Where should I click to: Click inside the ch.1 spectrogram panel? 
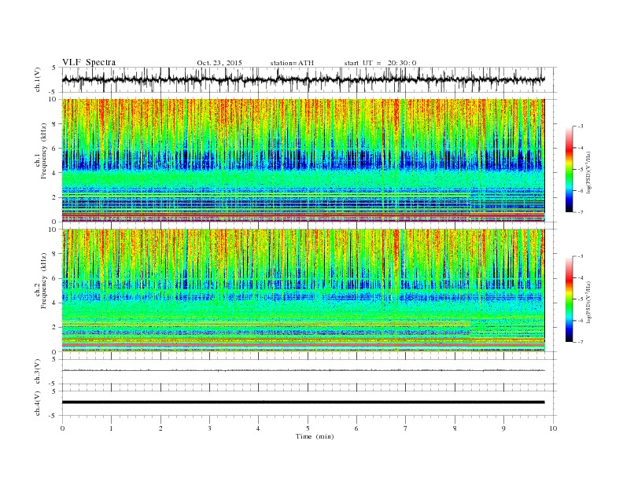click(303, 160)
